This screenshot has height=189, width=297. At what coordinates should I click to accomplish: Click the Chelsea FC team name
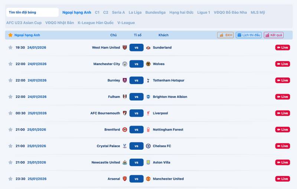click(162, 146)
